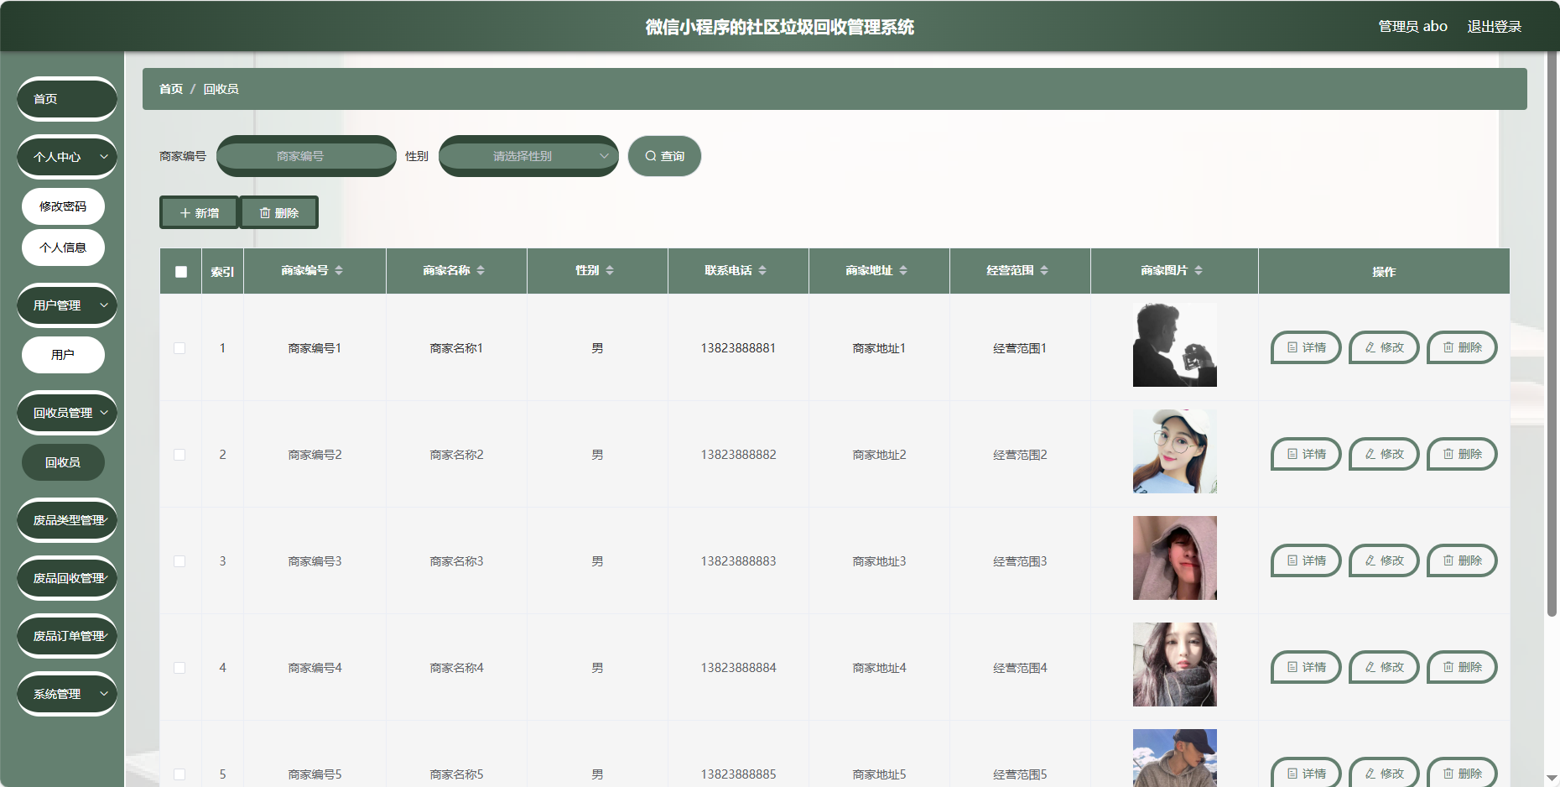
Task: Select 回收员 sidebar item
Action: (63, 462)
